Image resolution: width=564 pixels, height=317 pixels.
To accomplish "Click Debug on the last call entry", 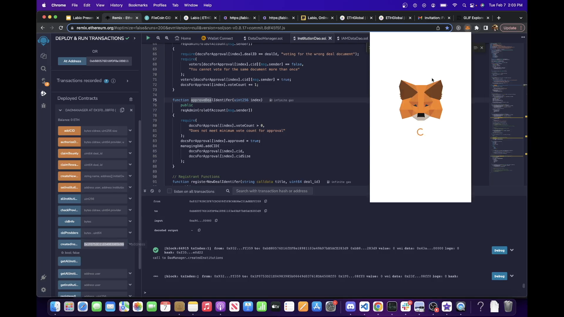I will 499,276.
